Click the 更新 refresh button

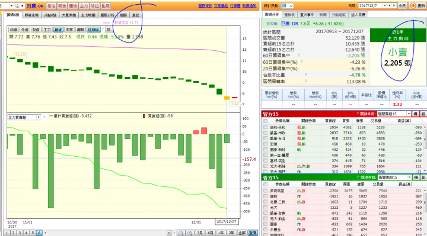click(417, 6)
